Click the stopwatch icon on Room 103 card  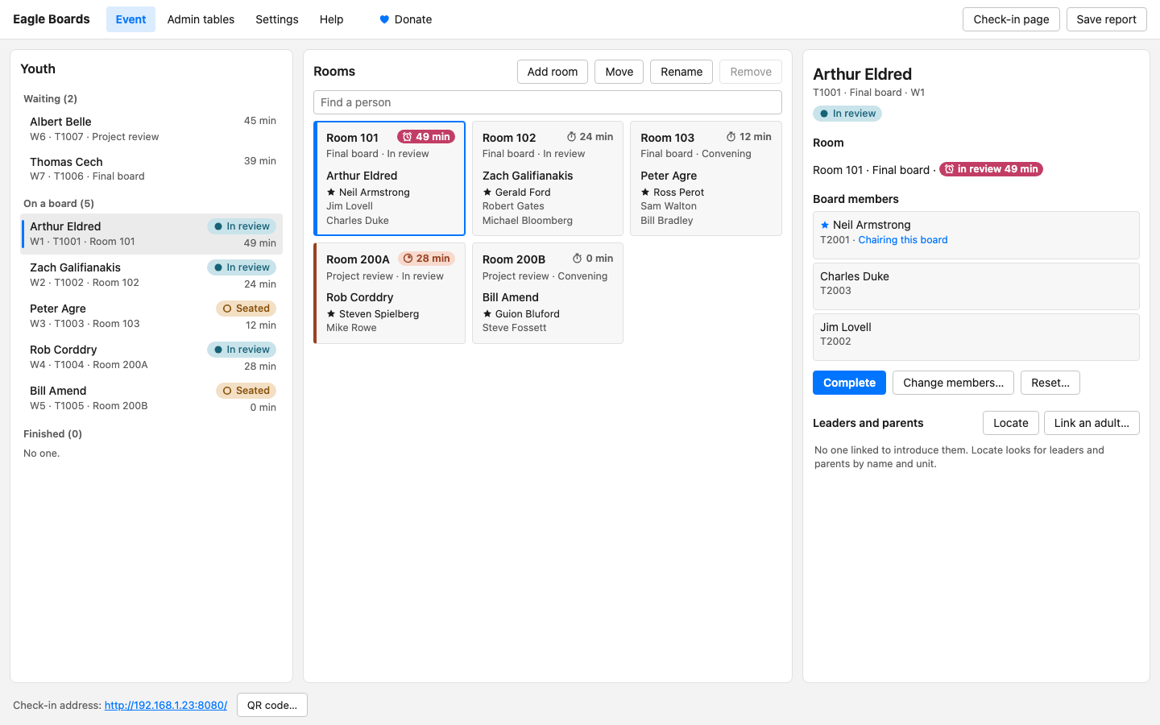[x=731, y=137]
